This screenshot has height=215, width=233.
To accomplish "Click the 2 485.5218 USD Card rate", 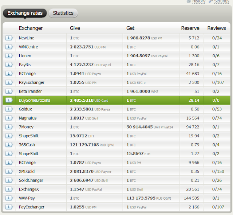I will 89,100.
